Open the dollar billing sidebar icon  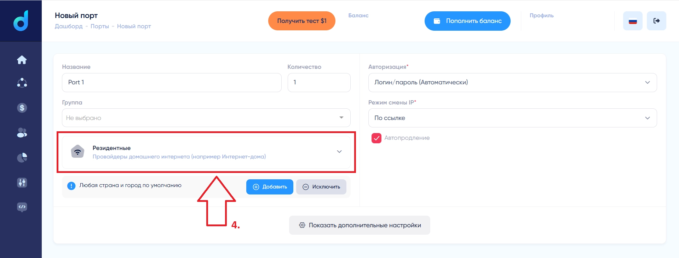[x=22, y=108]
